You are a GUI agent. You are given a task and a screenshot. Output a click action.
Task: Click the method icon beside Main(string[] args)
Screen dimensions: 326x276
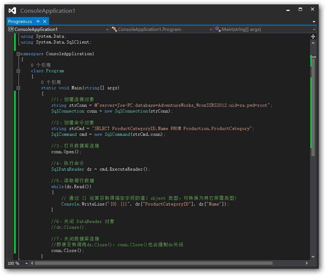tap(218, 29)
